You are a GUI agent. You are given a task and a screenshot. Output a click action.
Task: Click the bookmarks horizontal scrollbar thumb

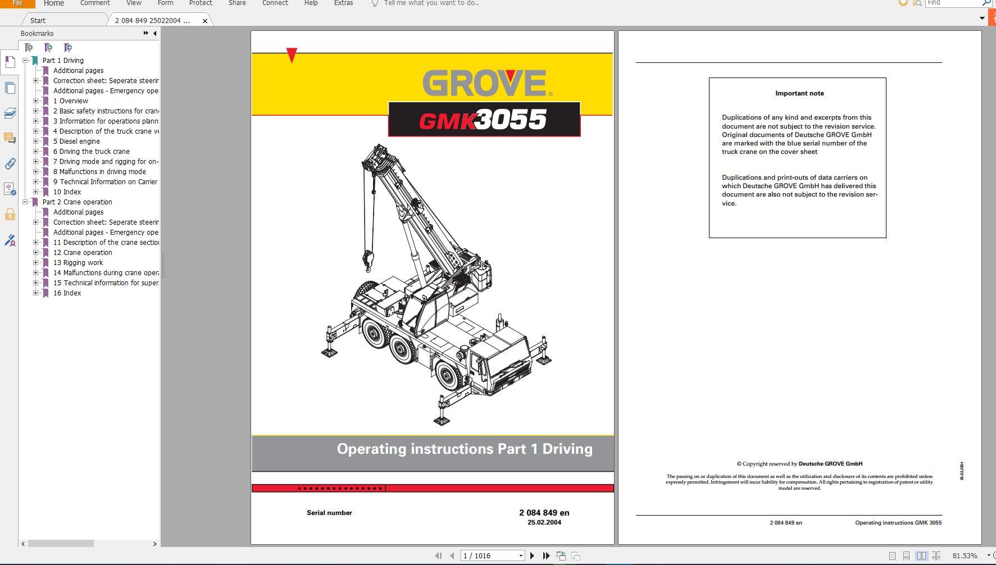click(61, 544)
